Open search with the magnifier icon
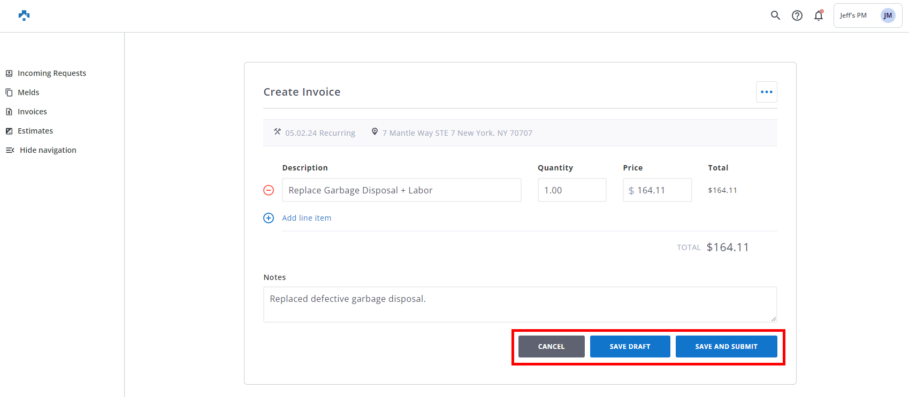Image resolution: width=909 pixels, height=397 pixels. pos(775,15)
